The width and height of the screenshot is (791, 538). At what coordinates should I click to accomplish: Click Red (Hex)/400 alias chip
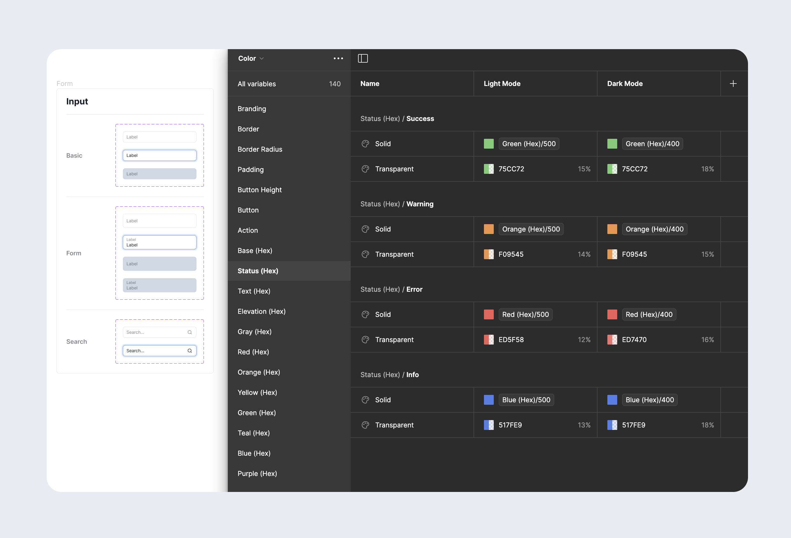pos(649,315)
